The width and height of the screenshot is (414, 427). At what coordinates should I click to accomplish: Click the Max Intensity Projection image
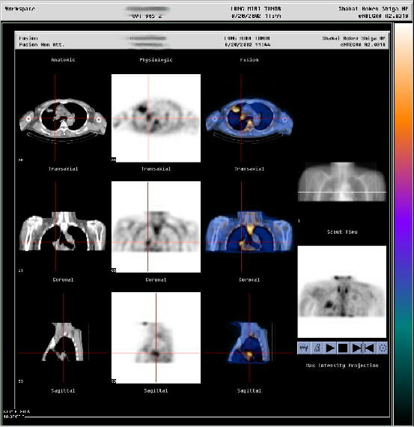pyautogui.click(x=342, y=291)
